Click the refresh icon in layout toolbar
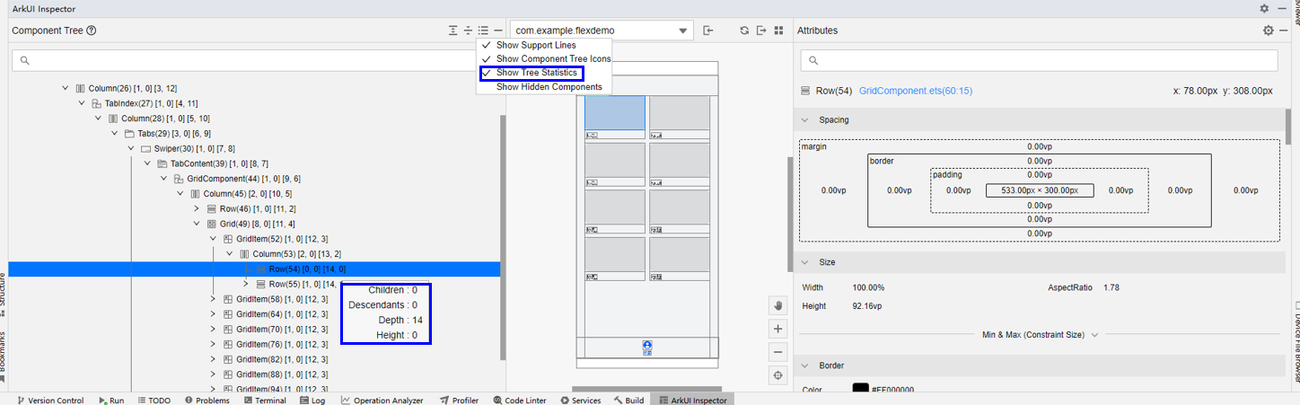The width and height of the screenshot is (1300, 405). click(744, 31)
